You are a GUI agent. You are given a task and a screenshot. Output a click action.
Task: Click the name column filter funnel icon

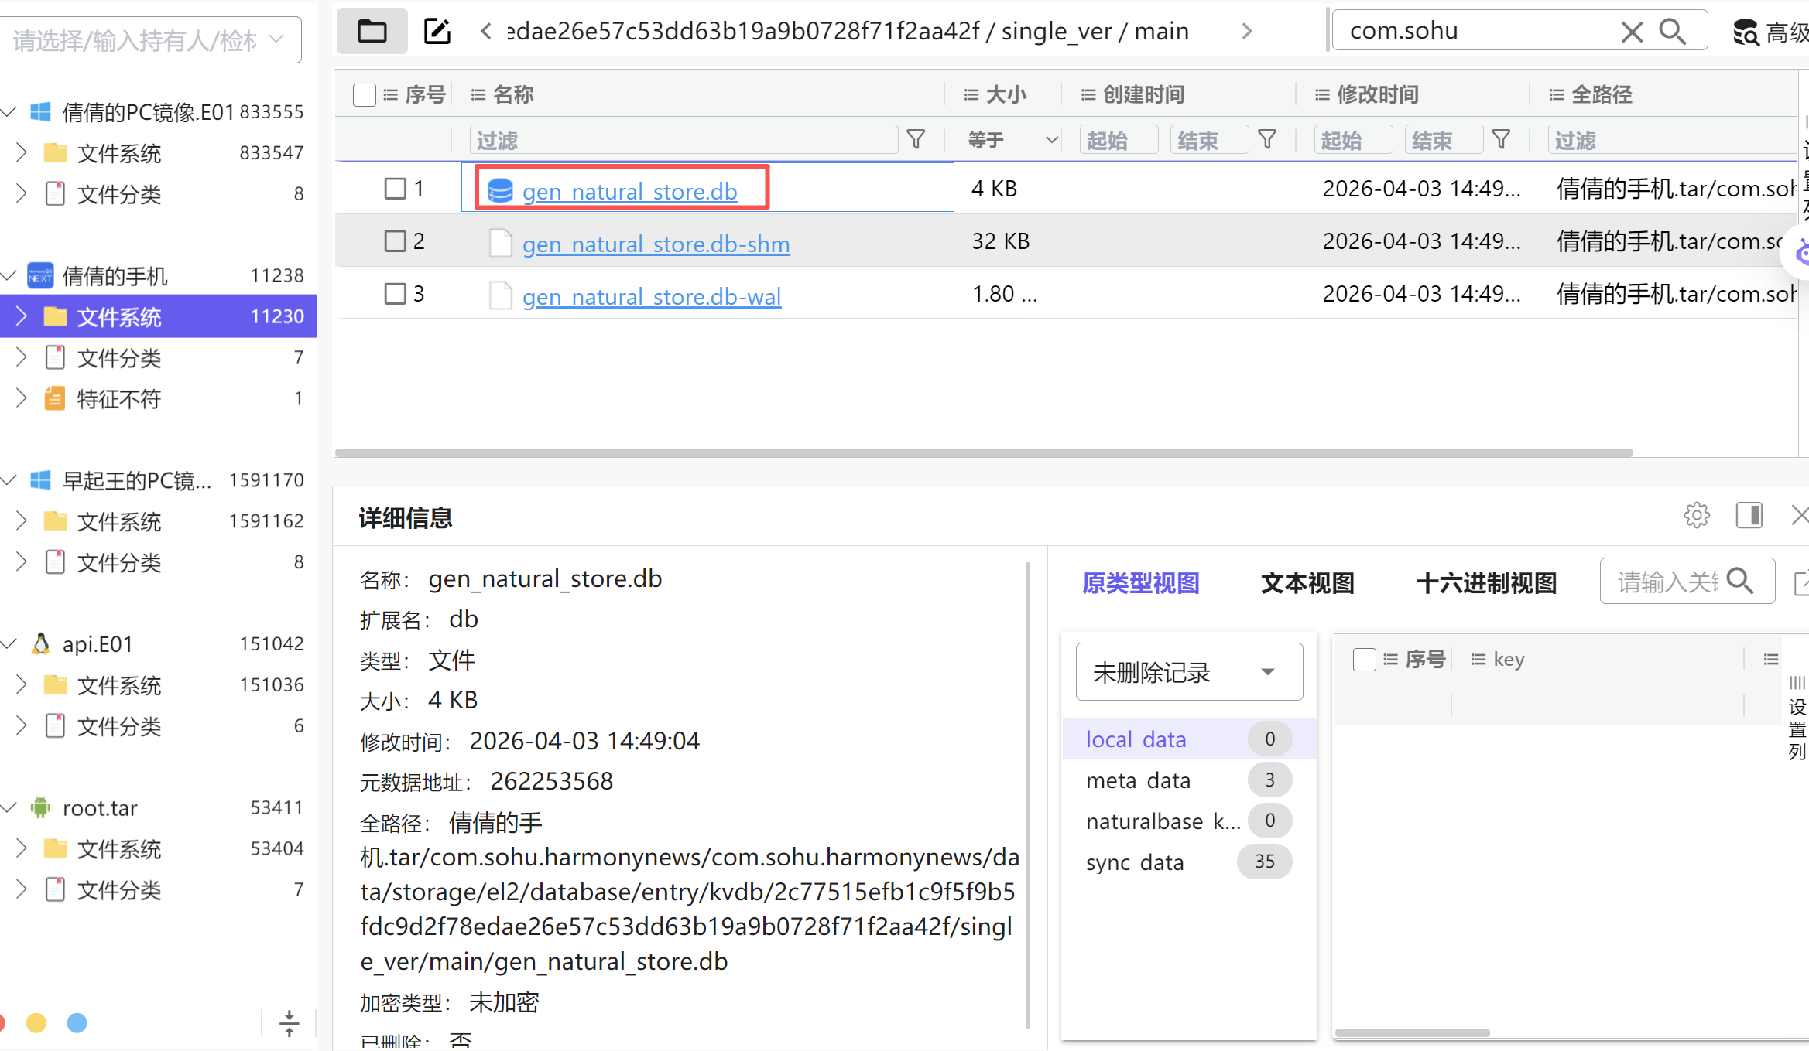coord(916,140)
